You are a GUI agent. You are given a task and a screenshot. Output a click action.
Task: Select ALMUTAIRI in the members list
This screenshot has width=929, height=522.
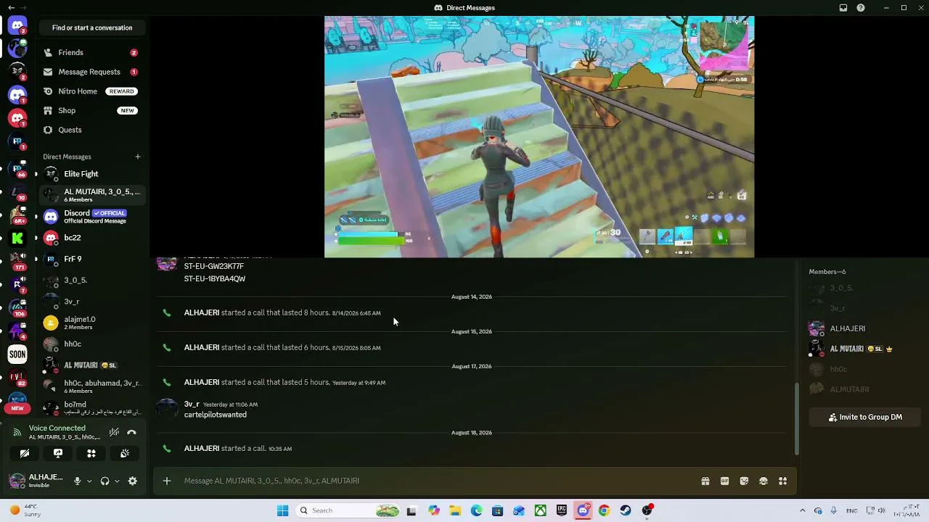[864, 389]
